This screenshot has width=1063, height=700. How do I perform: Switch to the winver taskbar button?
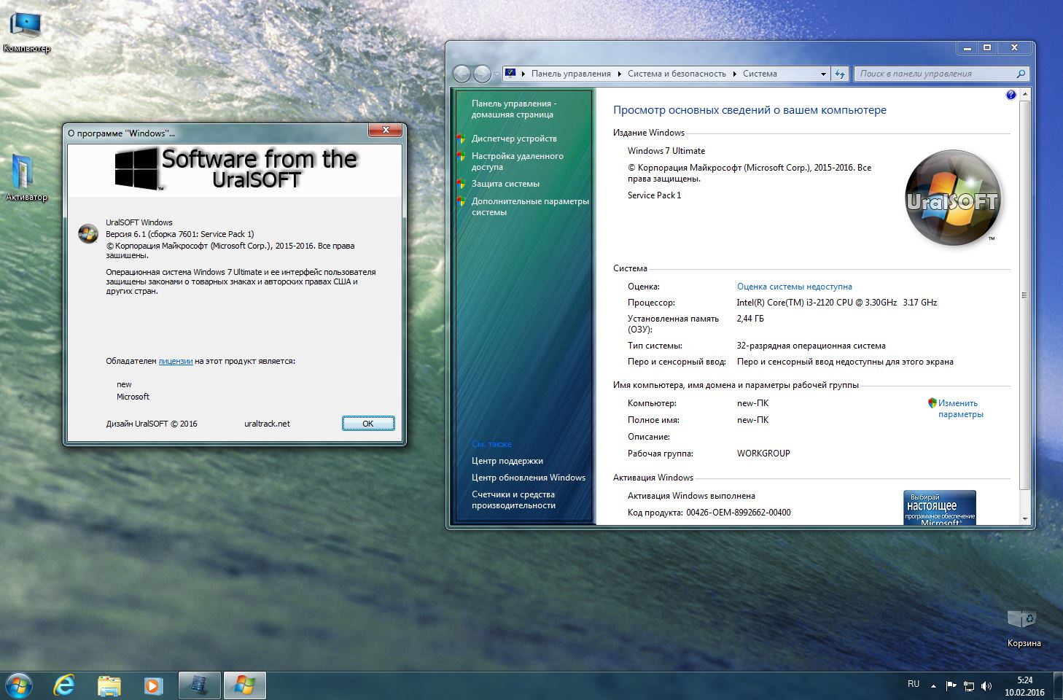[x=244, y=686]
